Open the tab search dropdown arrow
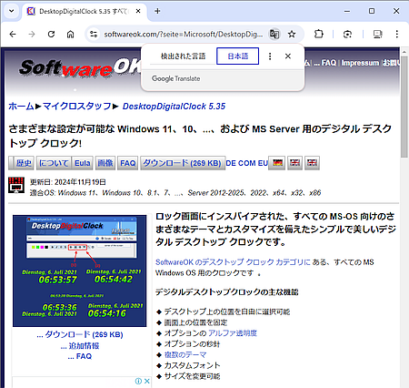The image size is (409, 388). 12,11
